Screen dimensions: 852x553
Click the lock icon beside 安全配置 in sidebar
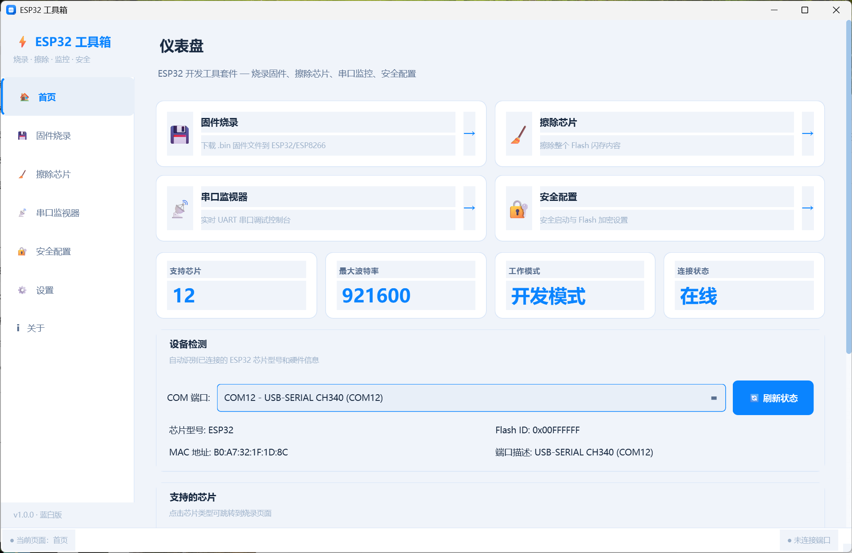point(22,251)
